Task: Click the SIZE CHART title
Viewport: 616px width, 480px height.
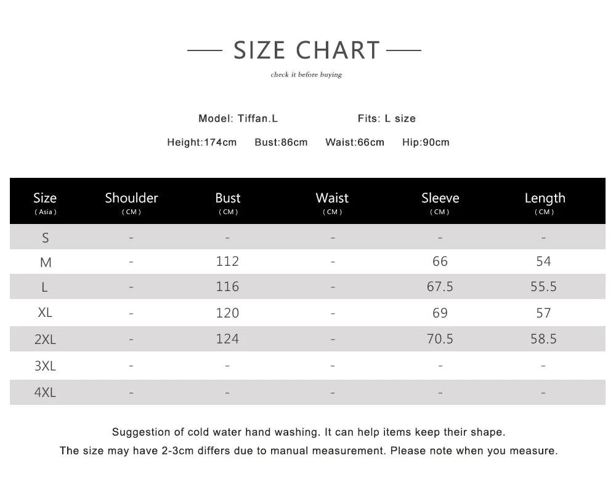Action: (306, 50)
